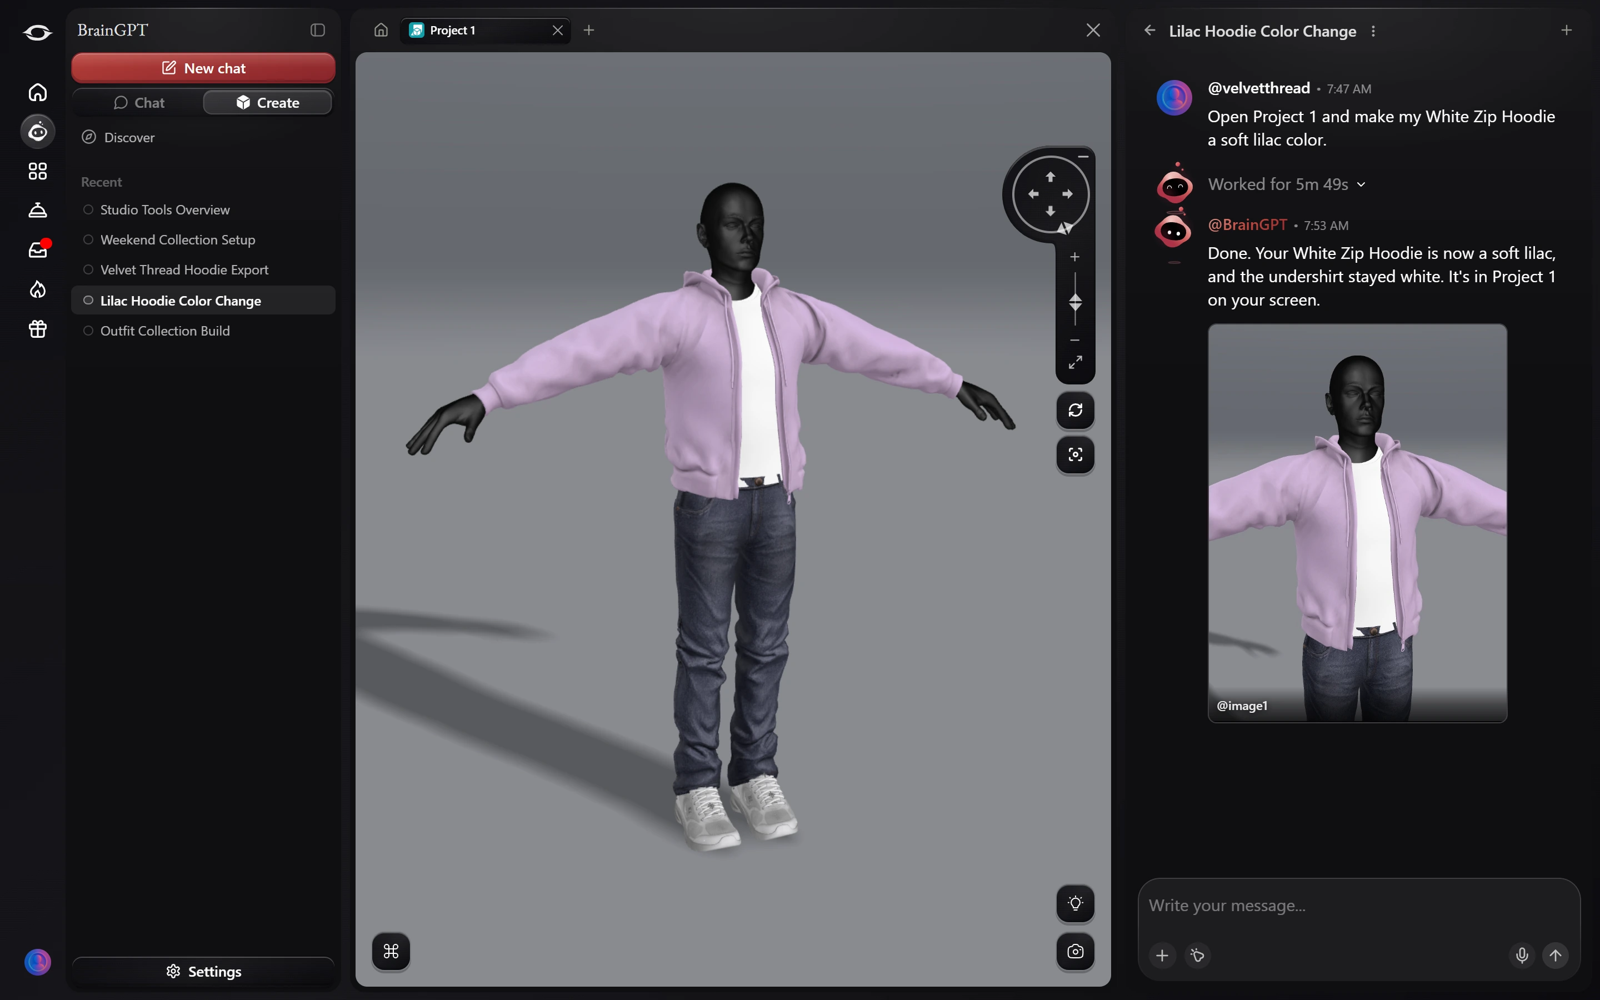1600x1000 pixels.
Task: Open the command shortcuts button
Action: click(x=391, y=951)
